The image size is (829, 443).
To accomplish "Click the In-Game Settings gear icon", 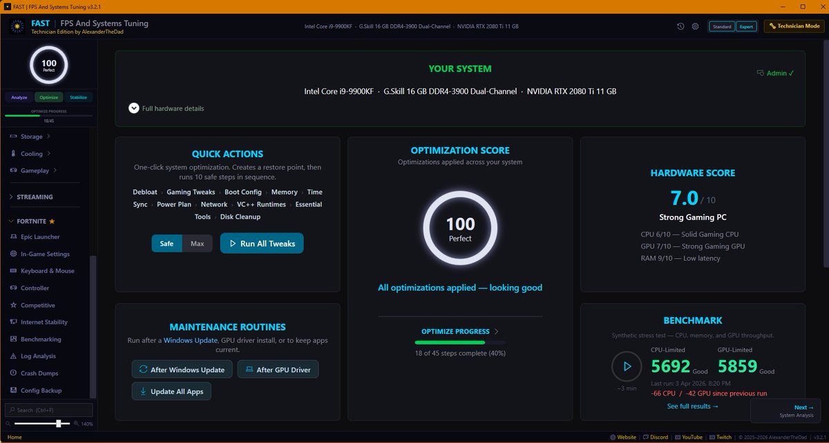I will click(14, 254).
